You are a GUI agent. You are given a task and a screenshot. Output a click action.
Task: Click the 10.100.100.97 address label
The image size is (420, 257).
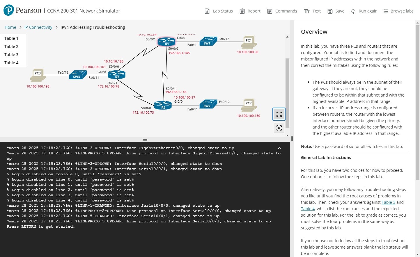coord(185,97)
